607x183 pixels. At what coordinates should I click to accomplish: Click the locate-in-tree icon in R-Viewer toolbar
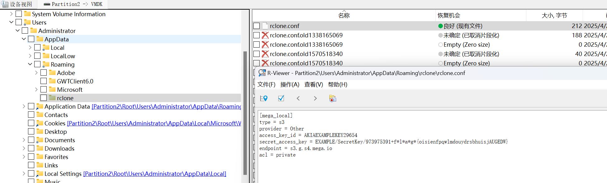coord(264,98)
